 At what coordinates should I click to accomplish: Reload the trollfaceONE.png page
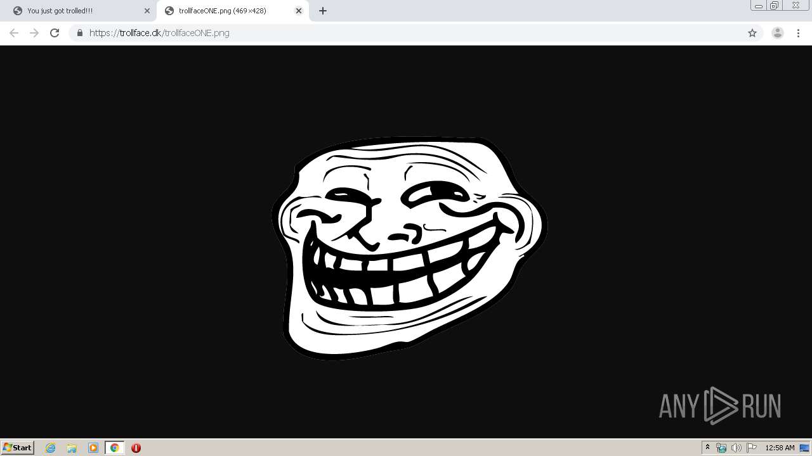click(55, 33)
